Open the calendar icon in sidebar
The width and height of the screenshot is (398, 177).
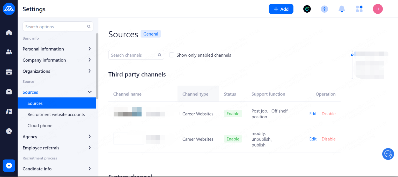coord(9,72)
